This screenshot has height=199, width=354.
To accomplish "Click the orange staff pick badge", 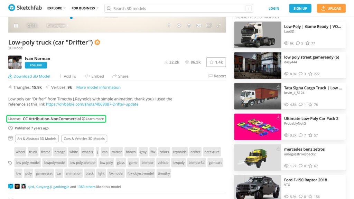I will click(x=97, y=42).
